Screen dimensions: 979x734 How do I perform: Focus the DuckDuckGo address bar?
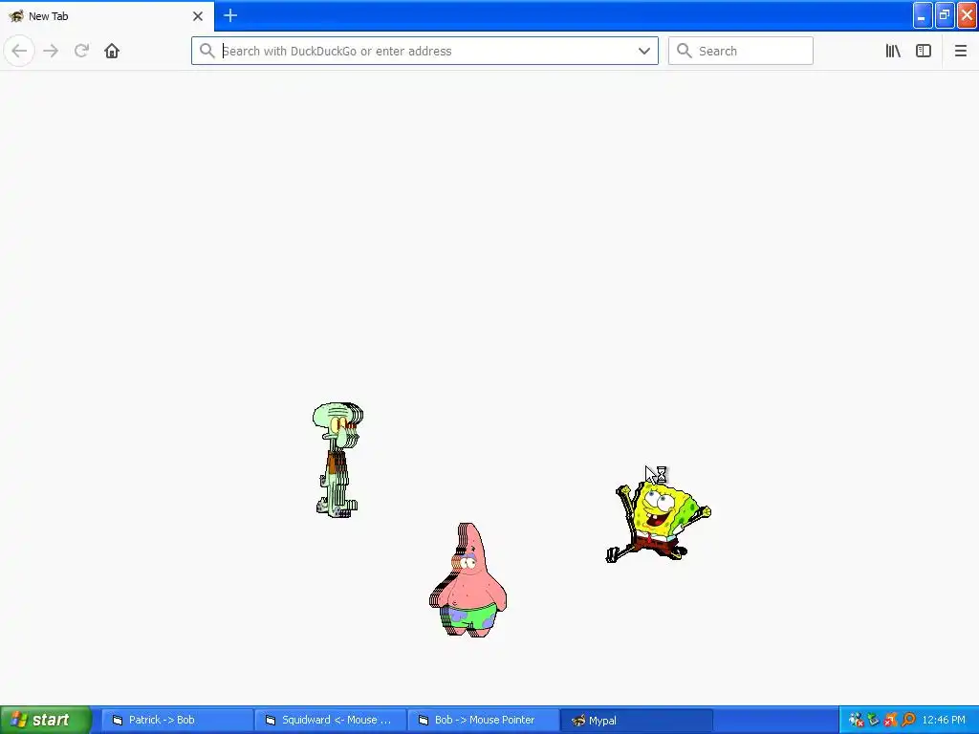tap(424, 51)
